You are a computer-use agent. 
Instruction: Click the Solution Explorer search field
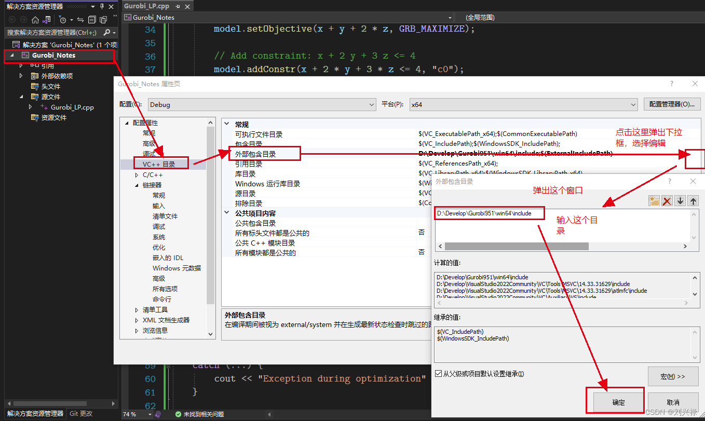pyautogui.click(x=54, y=32)
